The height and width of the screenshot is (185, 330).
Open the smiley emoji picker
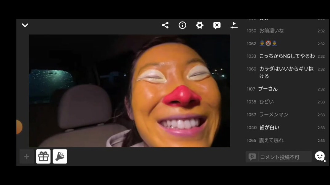[x=320, y=156]
